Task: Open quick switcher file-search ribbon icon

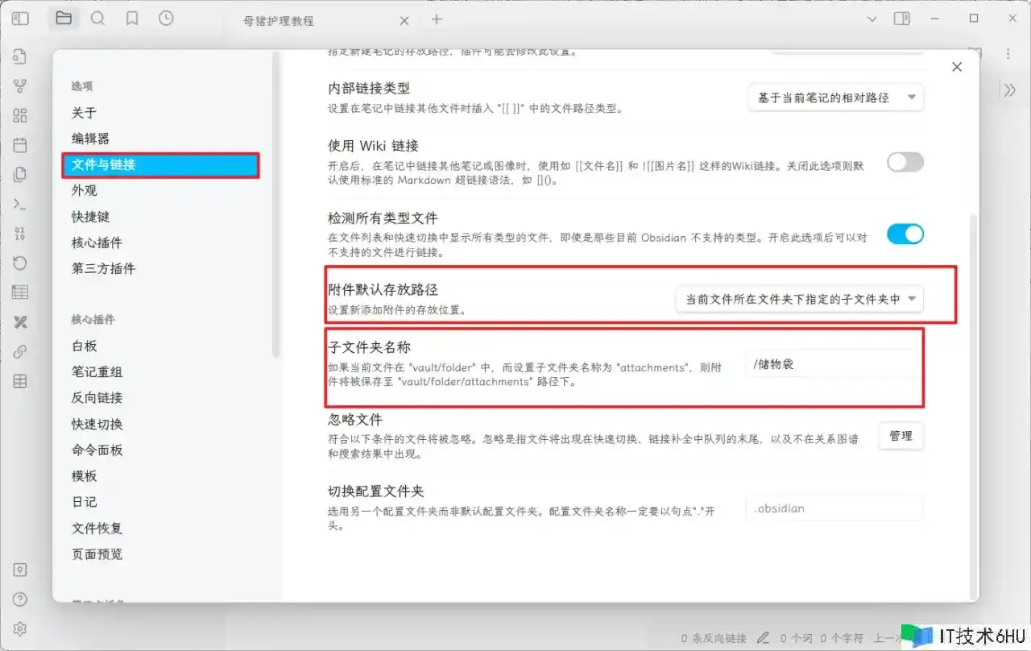Action: tap(20, 56)
